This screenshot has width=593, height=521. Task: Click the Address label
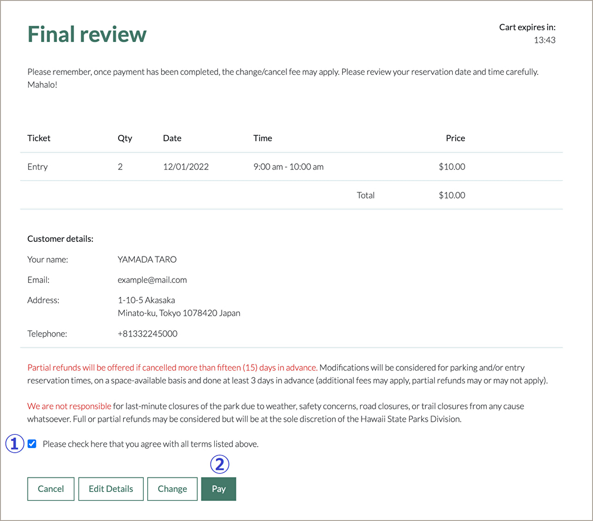[x=43, y=300]
